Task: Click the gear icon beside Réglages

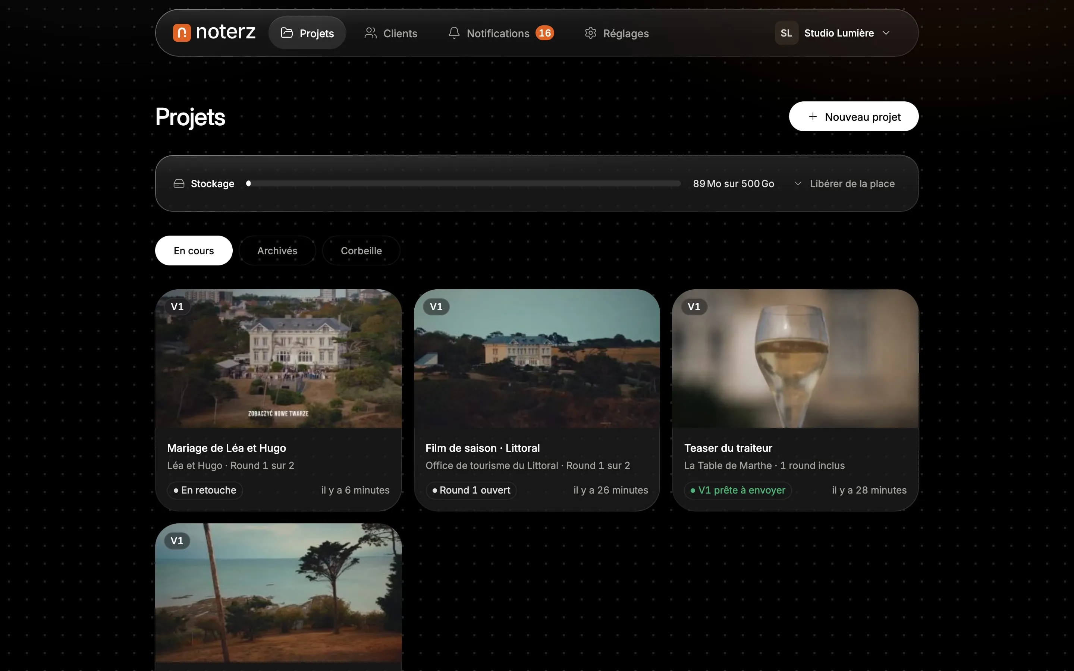Action: pyautogui.click(x=590, y=33)
